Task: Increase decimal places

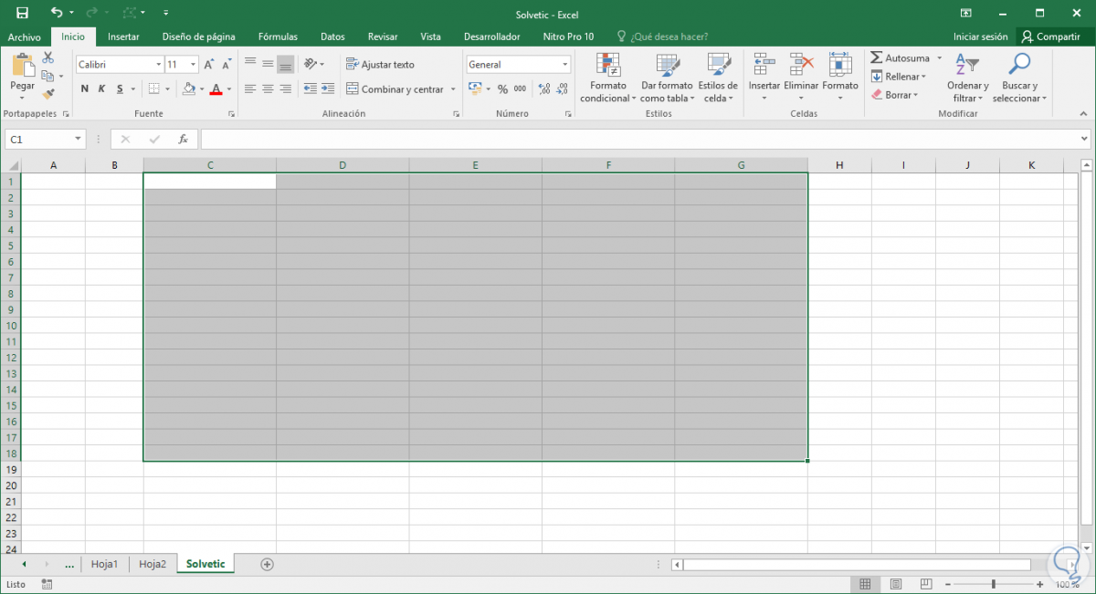Action: 544,89
